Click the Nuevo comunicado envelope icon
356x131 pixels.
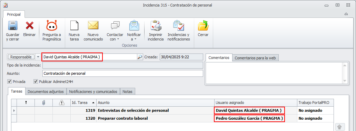tap(93, 25)
